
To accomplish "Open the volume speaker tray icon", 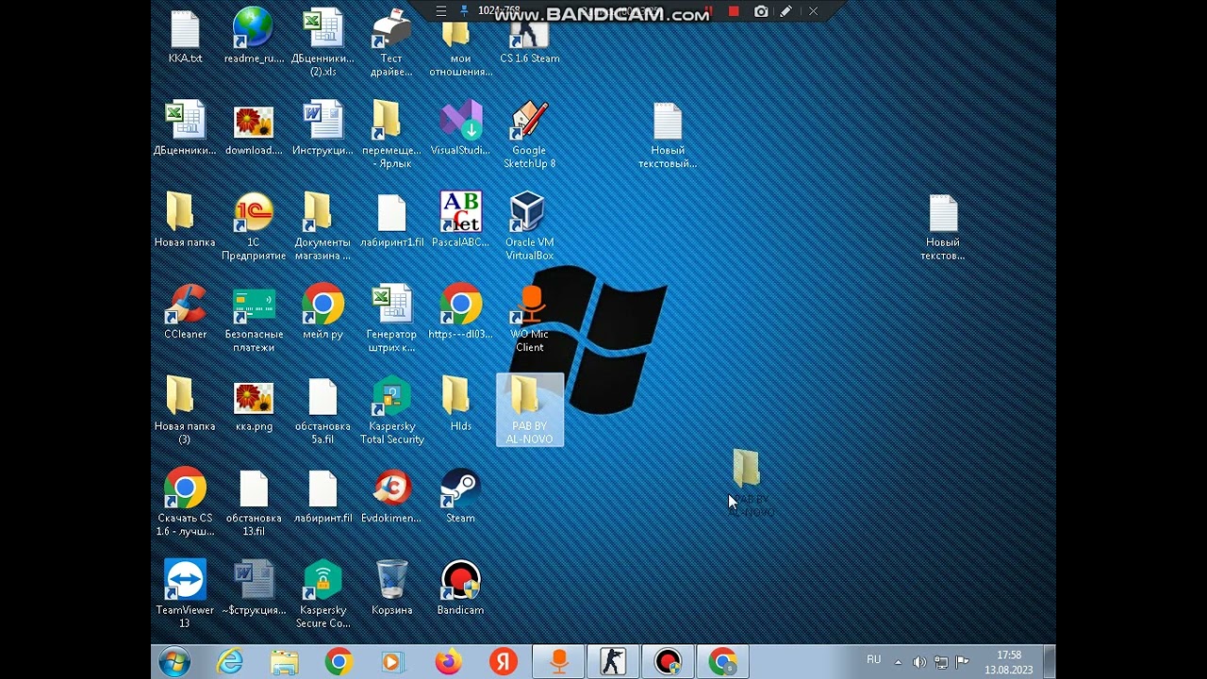I will pos(919,662).
